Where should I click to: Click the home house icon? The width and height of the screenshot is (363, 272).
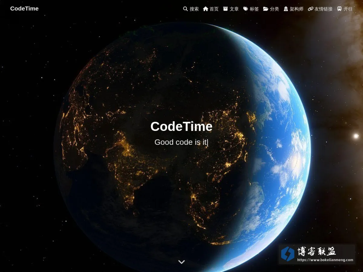206,9
